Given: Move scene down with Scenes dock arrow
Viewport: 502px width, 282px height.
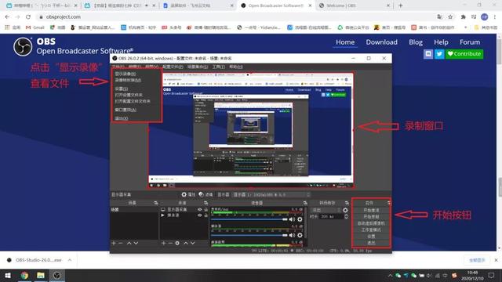Looking at the screenshot, I should tap(136, 244).
